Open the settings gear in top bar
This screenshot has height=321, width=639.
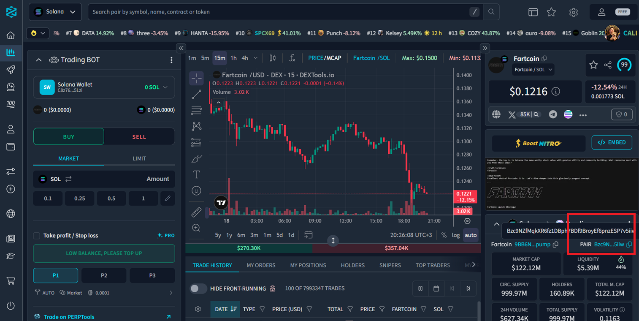(x=573, y=12)
